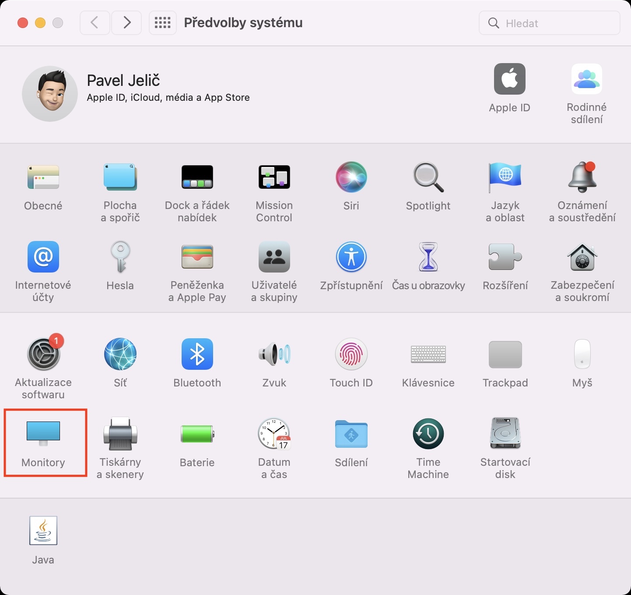Screen dimensions: 631x595
Task: Open the Obecné preferences pane
Action: pyautogui.click(x=43, y=177)
